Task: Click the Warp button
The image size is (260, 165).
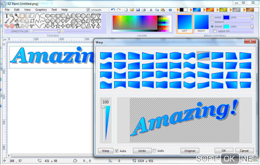Action: (x=106, y=151)
